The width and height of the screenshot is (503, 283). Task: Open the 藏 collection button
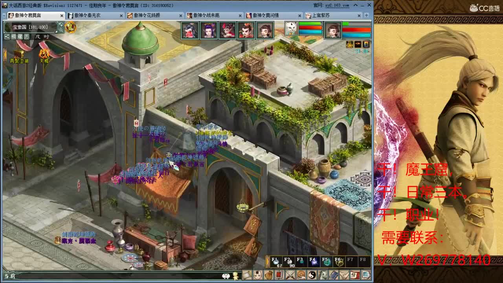(x=20, y=37)
